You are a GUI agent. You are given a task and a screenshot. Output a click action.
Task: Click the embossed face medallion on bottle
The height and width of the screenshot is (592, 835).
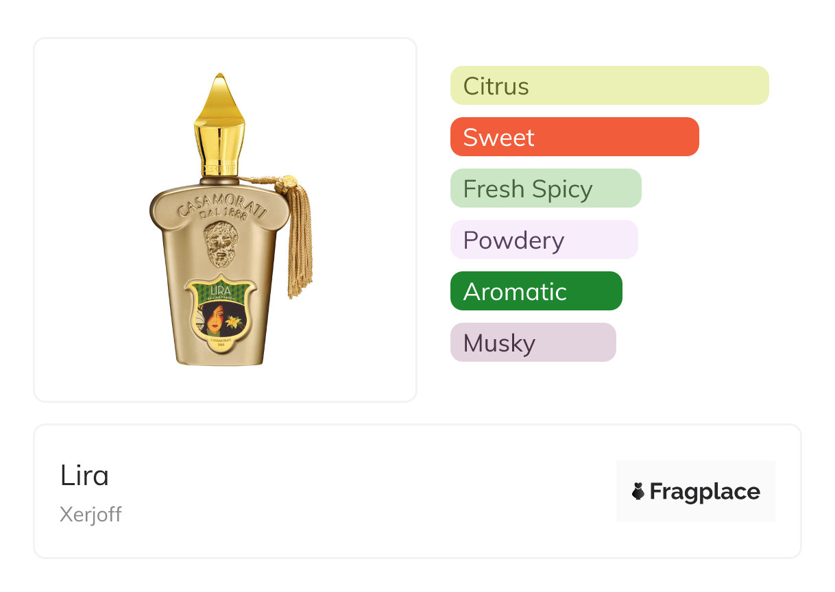tap(221, 245)
